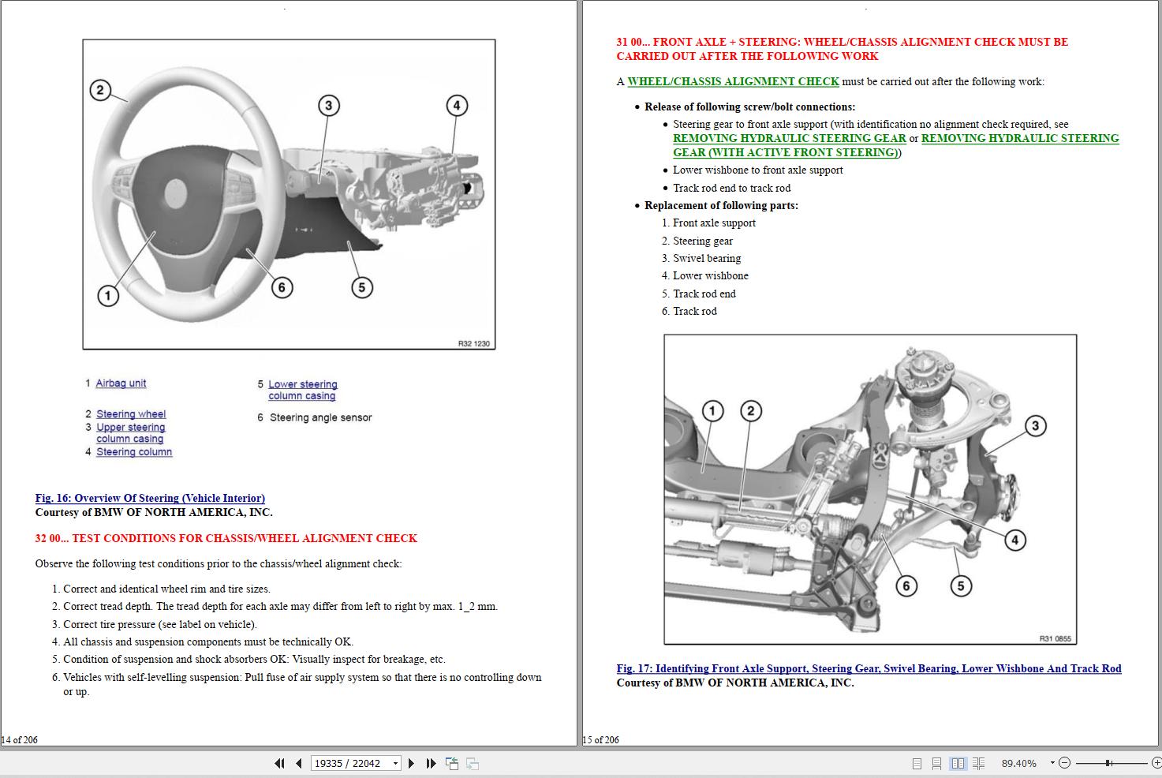Click the 89.40% zoom value
1162x778 pixels.
pyautogui.click(x=1019, y=764)
